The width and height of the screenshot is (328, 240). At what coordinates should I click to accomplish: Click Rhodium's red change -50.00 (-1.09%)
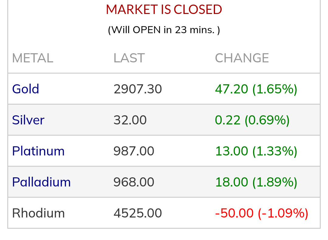(x=261, y=213)
